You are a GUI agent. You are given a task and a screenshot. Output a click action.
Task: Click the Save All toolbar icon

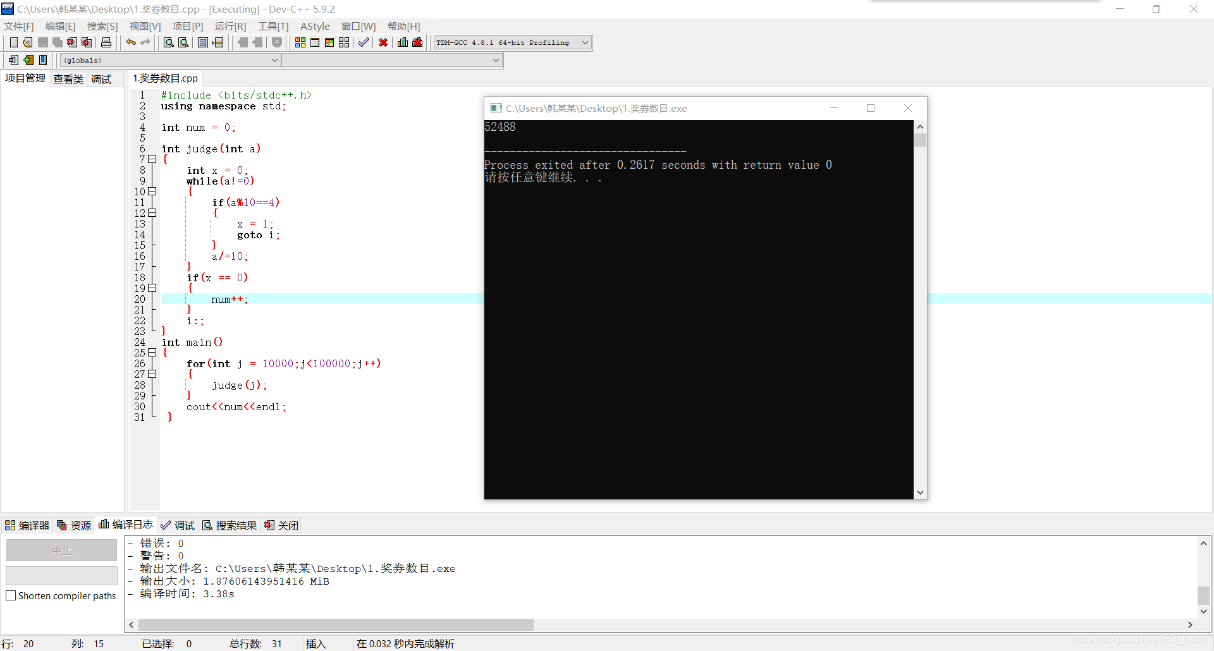tap(58, 42)
